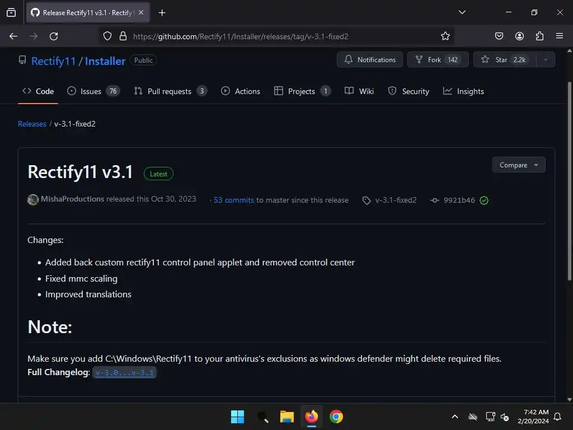Go to the Releases breadcrumb link
This screenshot has height=430, width=573.
point(32,124)
